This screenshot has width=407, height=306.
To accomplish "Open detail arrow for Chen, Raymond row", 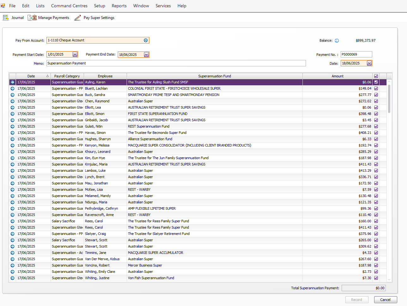I will pos(12,101).
